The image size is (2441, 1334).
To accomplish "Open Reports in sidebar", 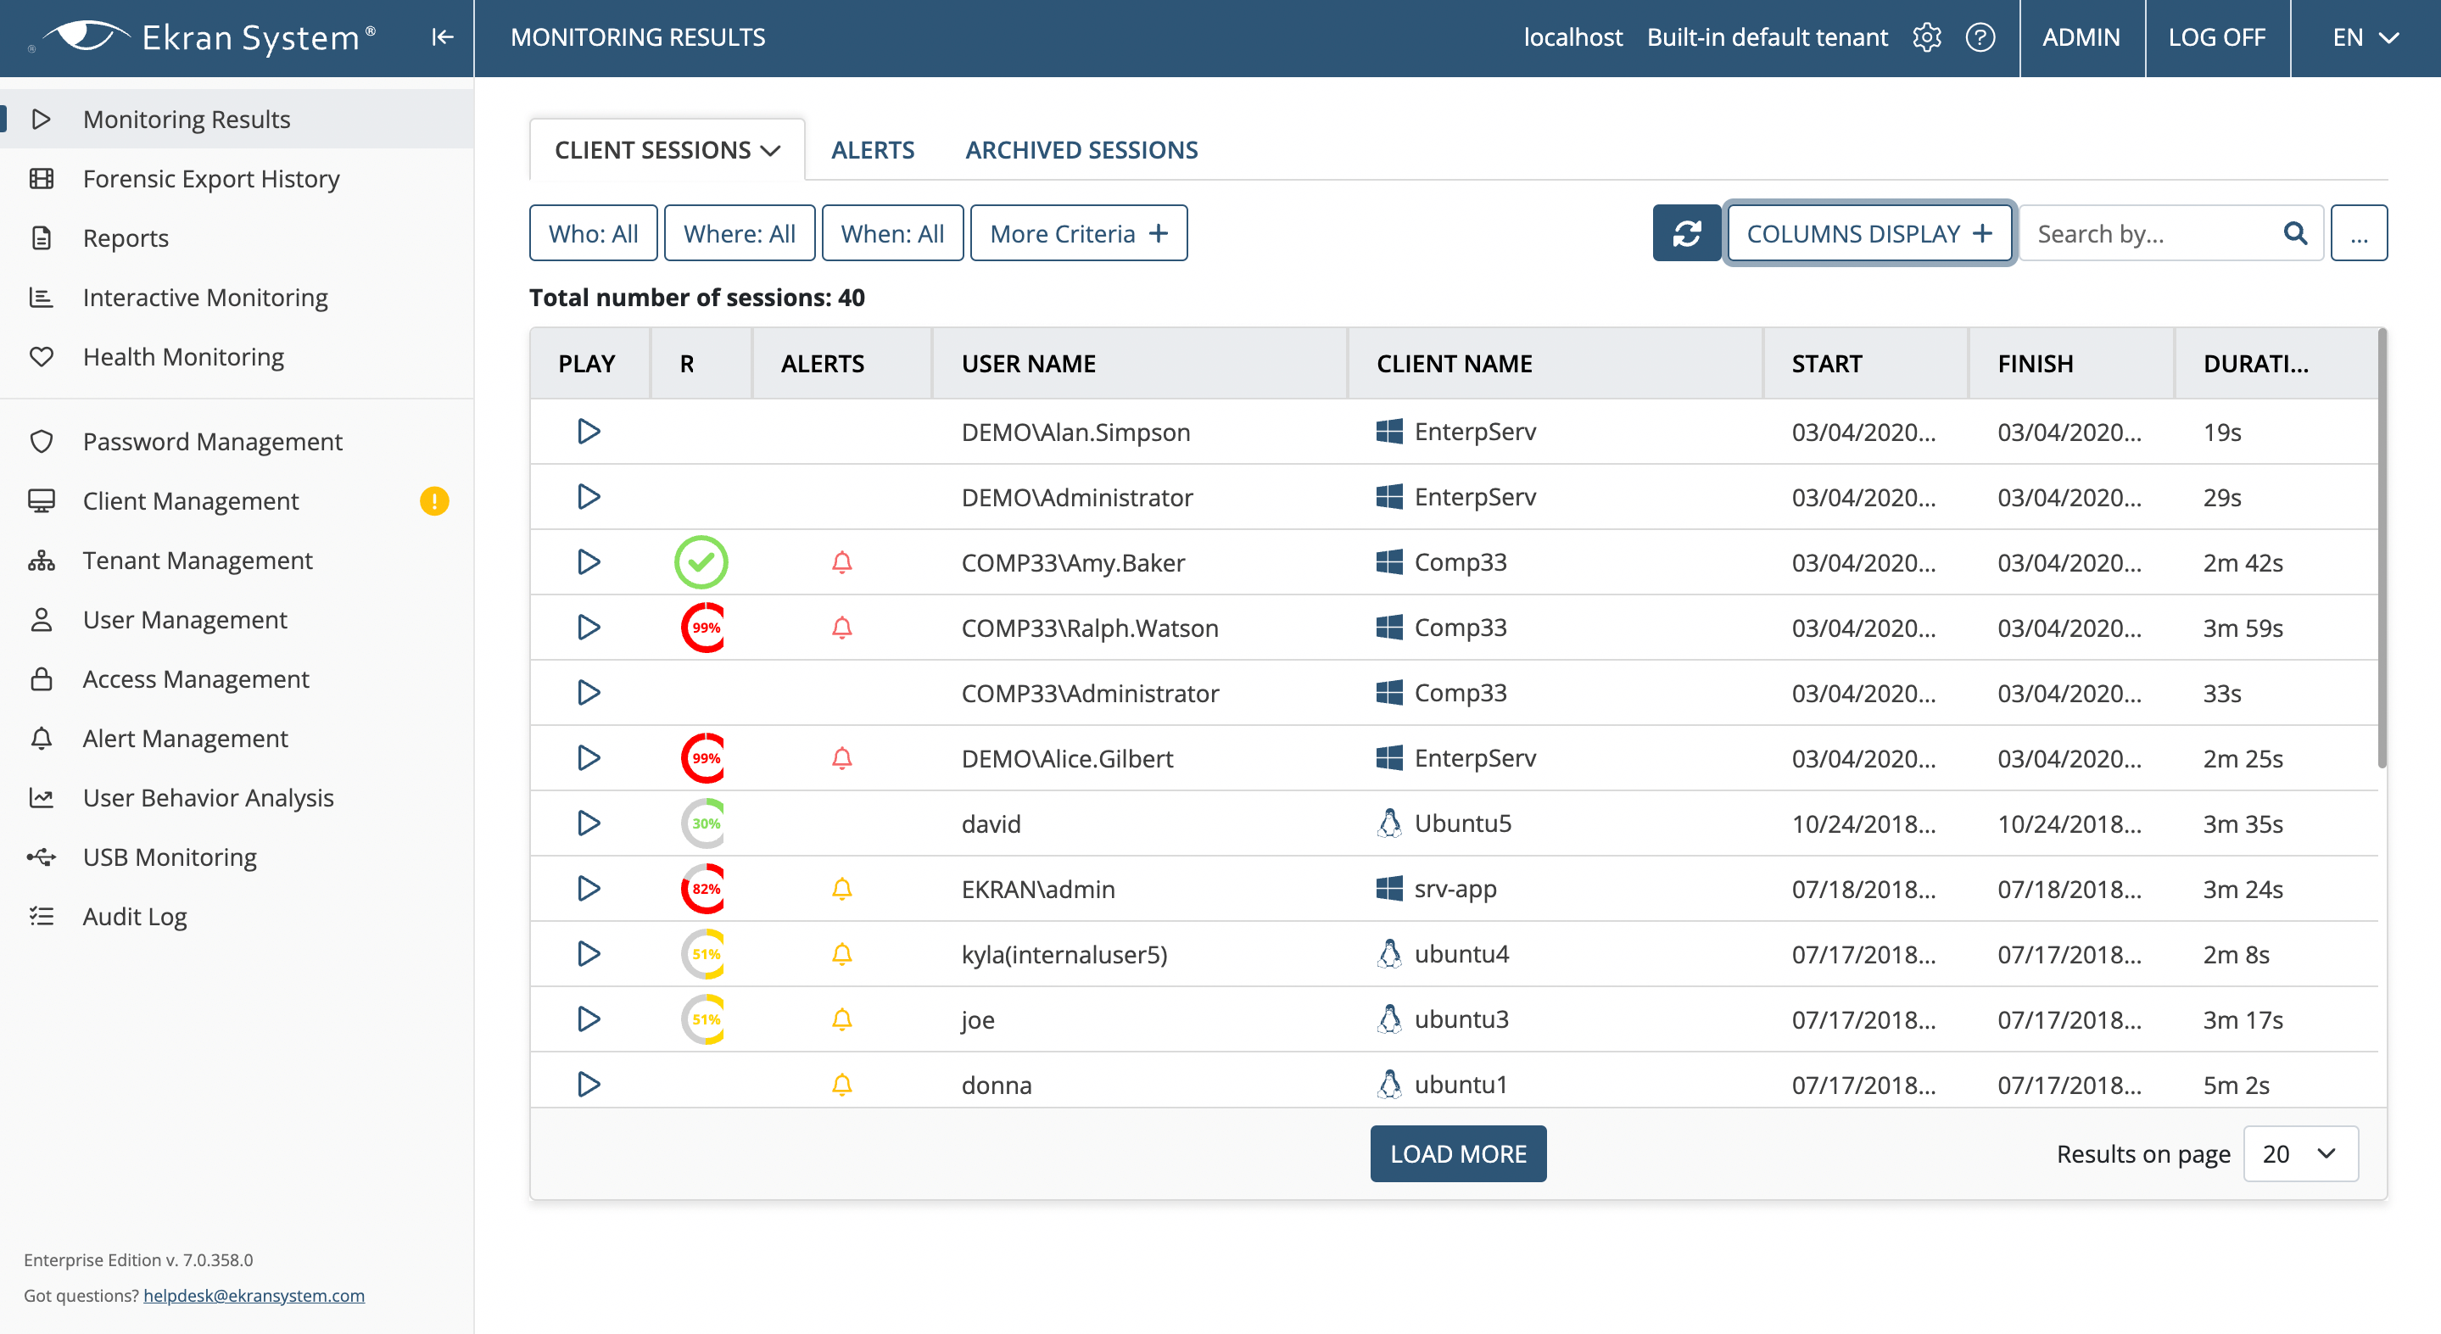I will [x=237, y=237].
